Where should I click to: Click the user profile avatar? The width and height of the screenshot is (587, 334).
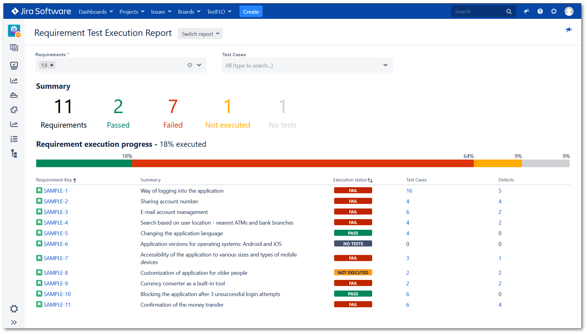[x=569, y=11]
